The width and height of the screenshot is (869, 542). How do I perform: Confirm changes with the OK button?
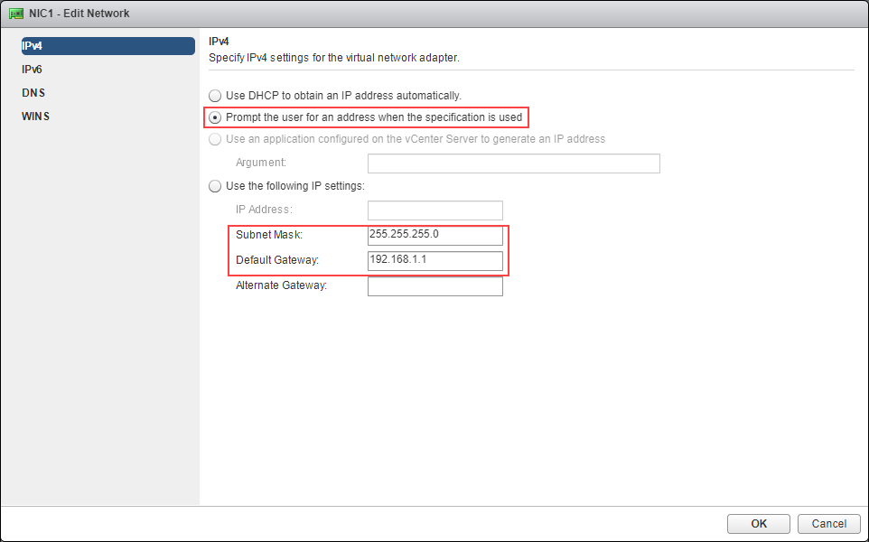759,524
